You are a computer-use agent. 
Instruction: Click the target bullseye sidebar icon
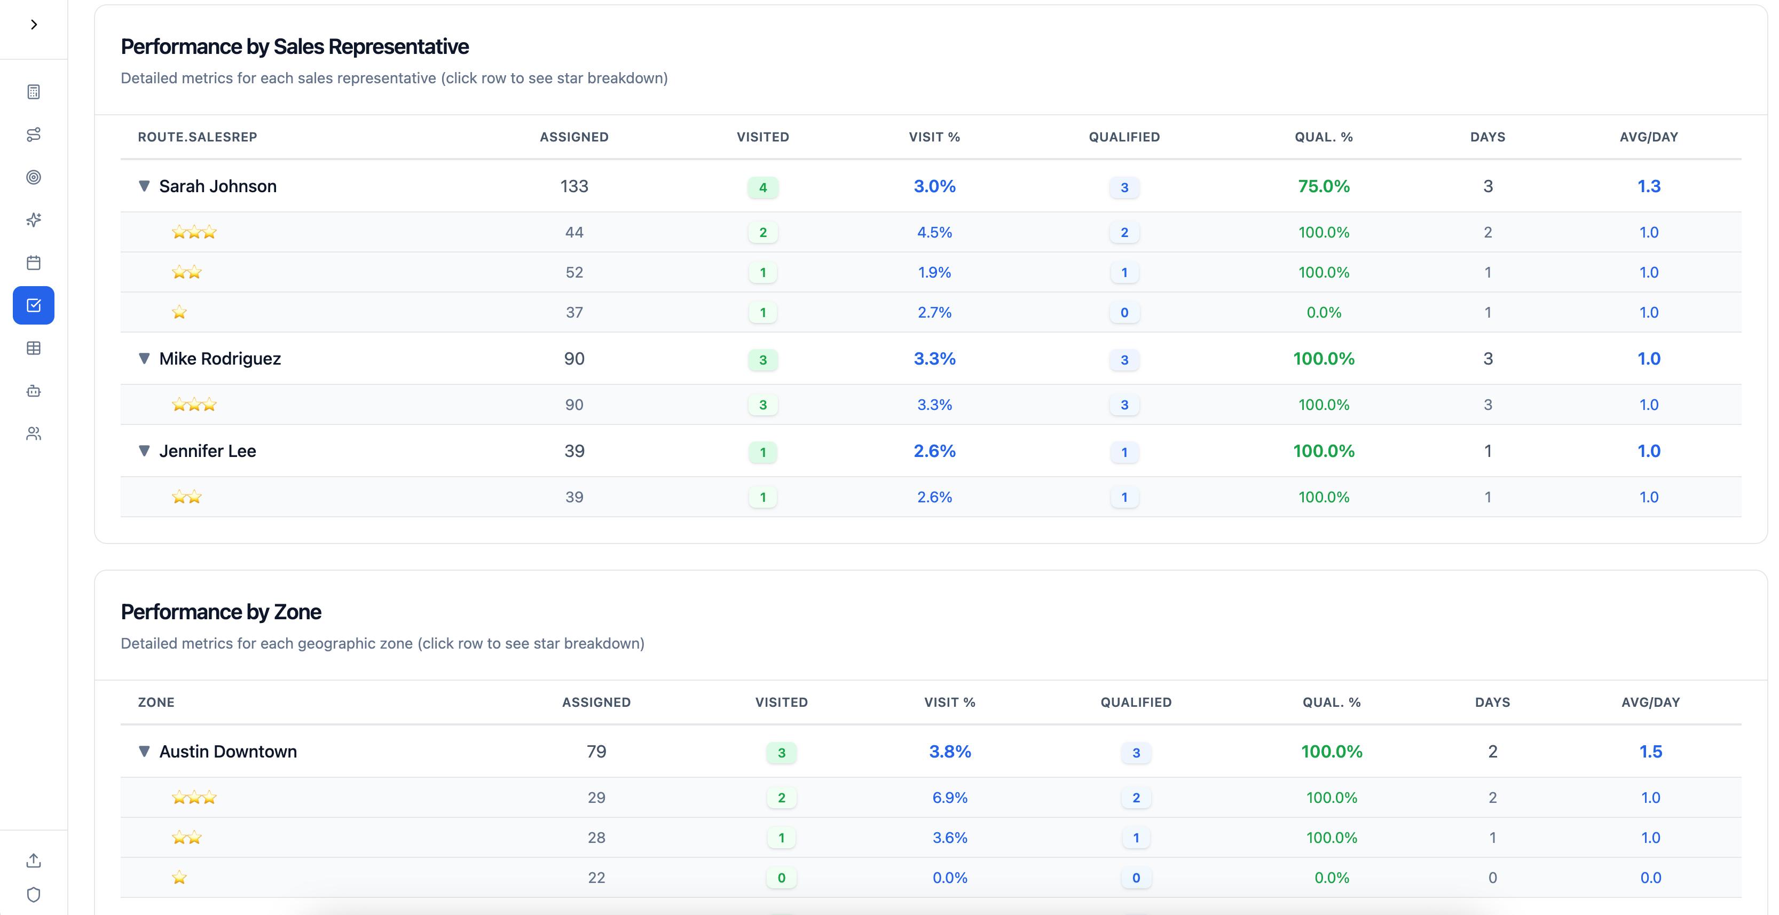33,177
